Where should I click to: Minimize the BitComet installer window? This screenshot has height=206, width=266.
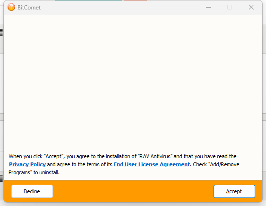tap(208, 7)
